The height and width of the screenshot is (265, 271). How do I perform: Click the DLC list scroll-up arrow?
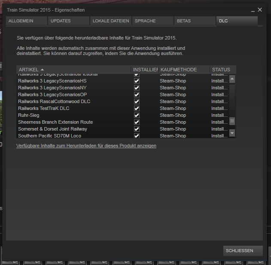[232, 79]
